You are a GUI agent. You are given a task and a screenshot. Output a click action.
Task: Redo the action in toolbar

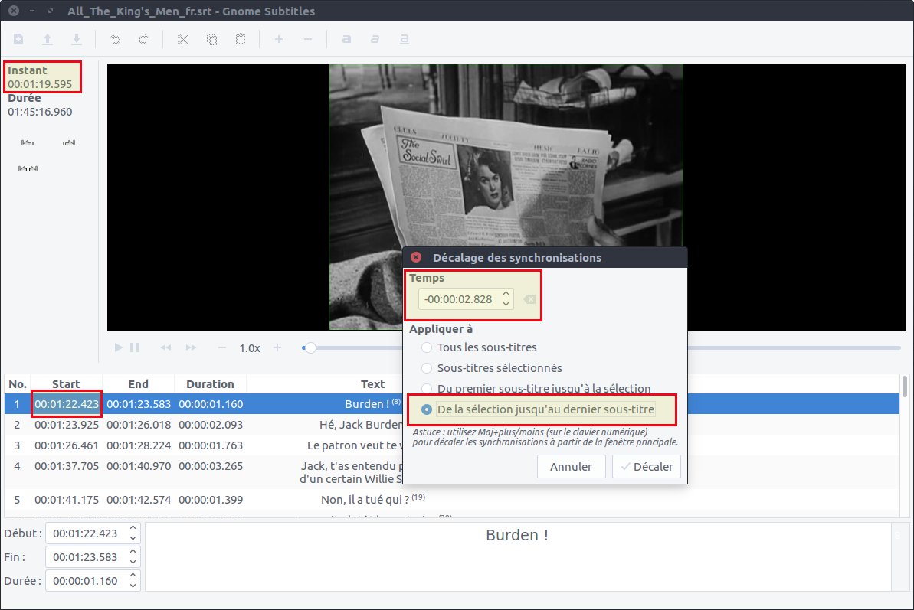pyautogui.click(x=143, y=39)
